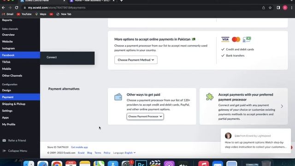
Task: Open Reports in the sidebar
Action: click(x=7, y=20)
